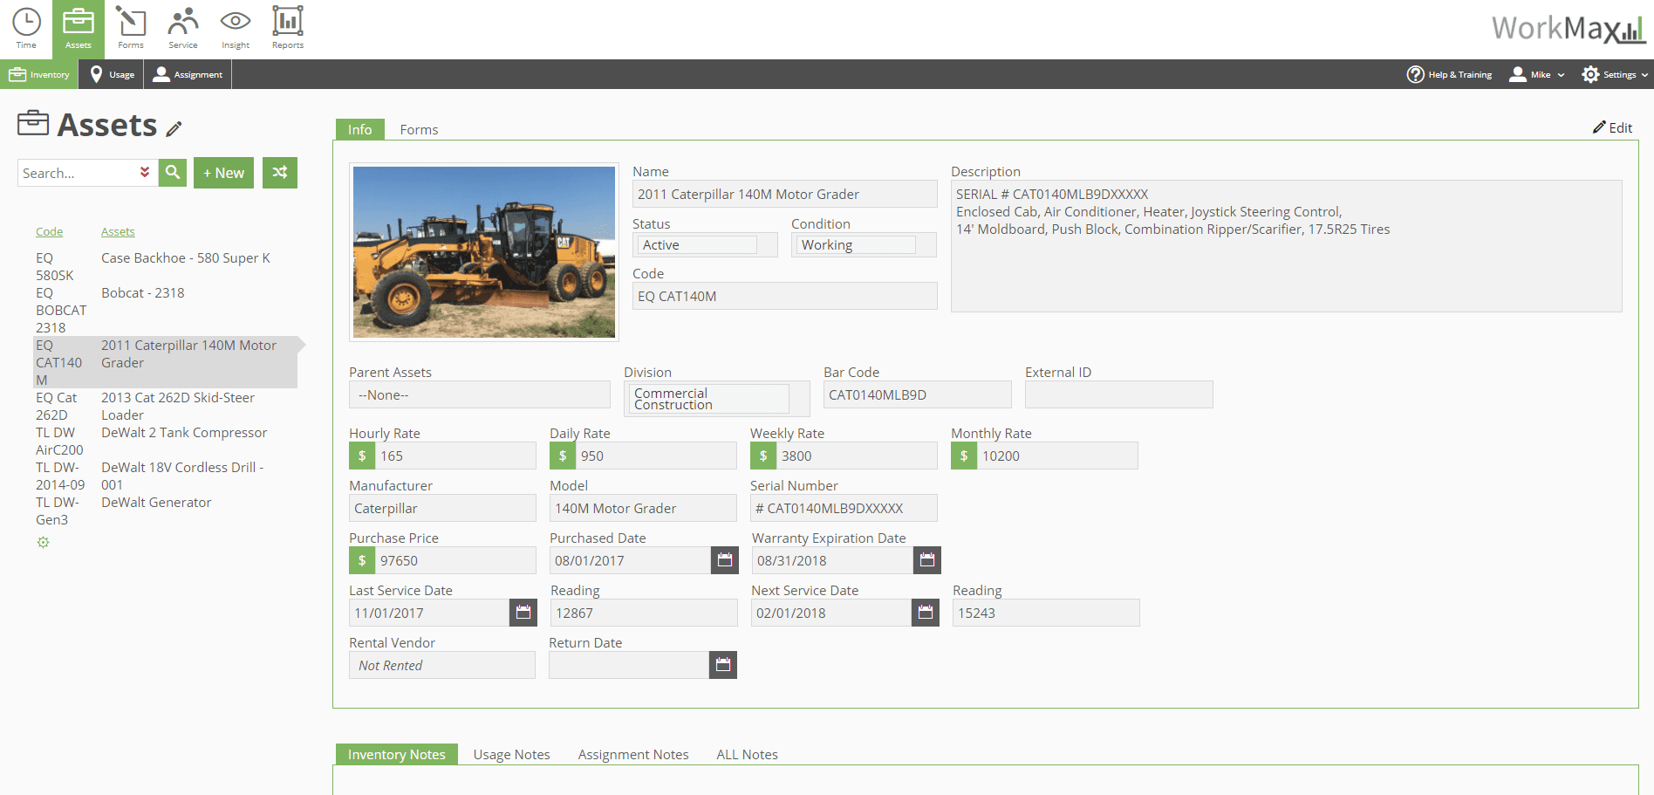
Task: Open the Condition dropdown showing Working
Action: tap(862, 244)
